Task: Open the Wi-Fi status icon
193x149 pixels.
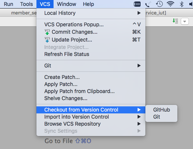Action: pyautogui.click(x=171, y=4)
